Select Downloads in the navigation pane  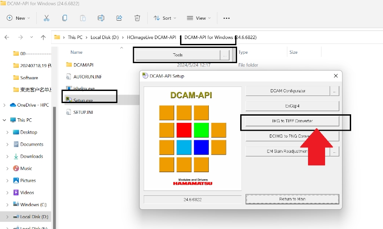point(31,156)
